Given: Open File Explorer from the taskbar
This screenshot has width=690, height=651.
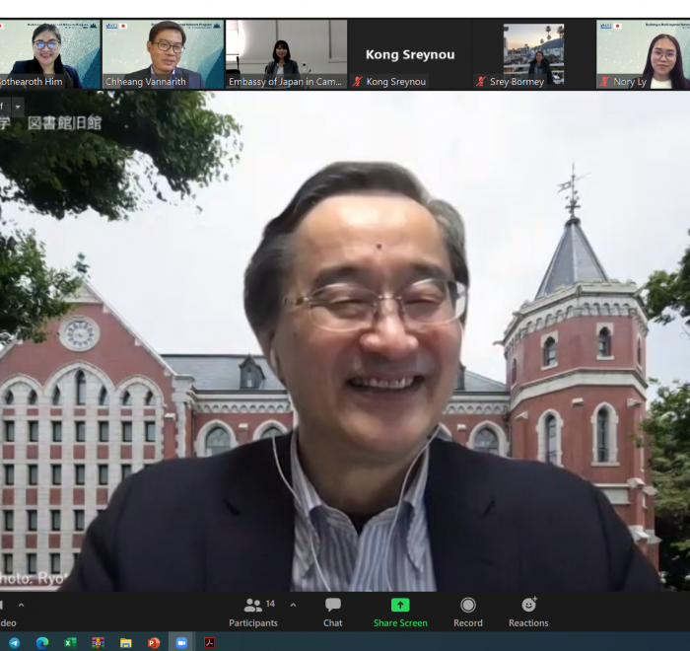Looking at the screenshot, I should coord(126,642).
